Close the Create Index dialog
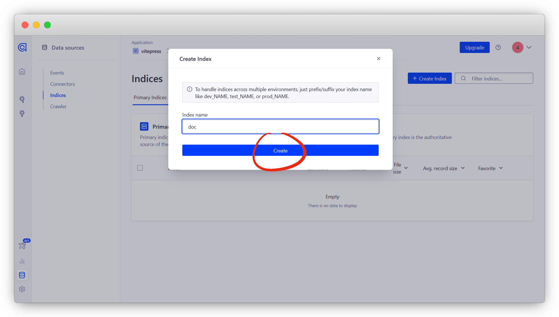The image size is (559, 317). pos(379,59)
